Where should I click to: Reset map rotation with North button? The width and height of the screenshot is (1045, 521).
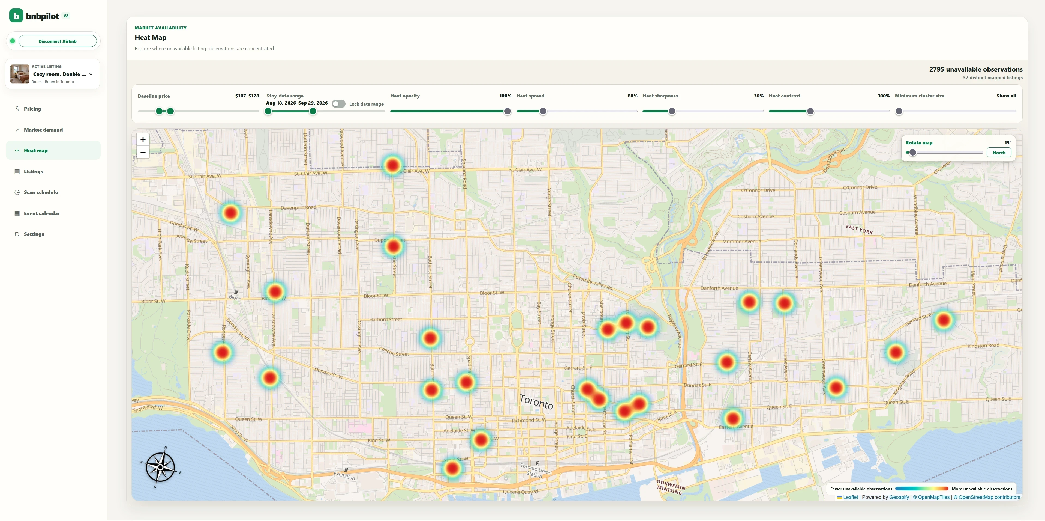click(999, 153)
